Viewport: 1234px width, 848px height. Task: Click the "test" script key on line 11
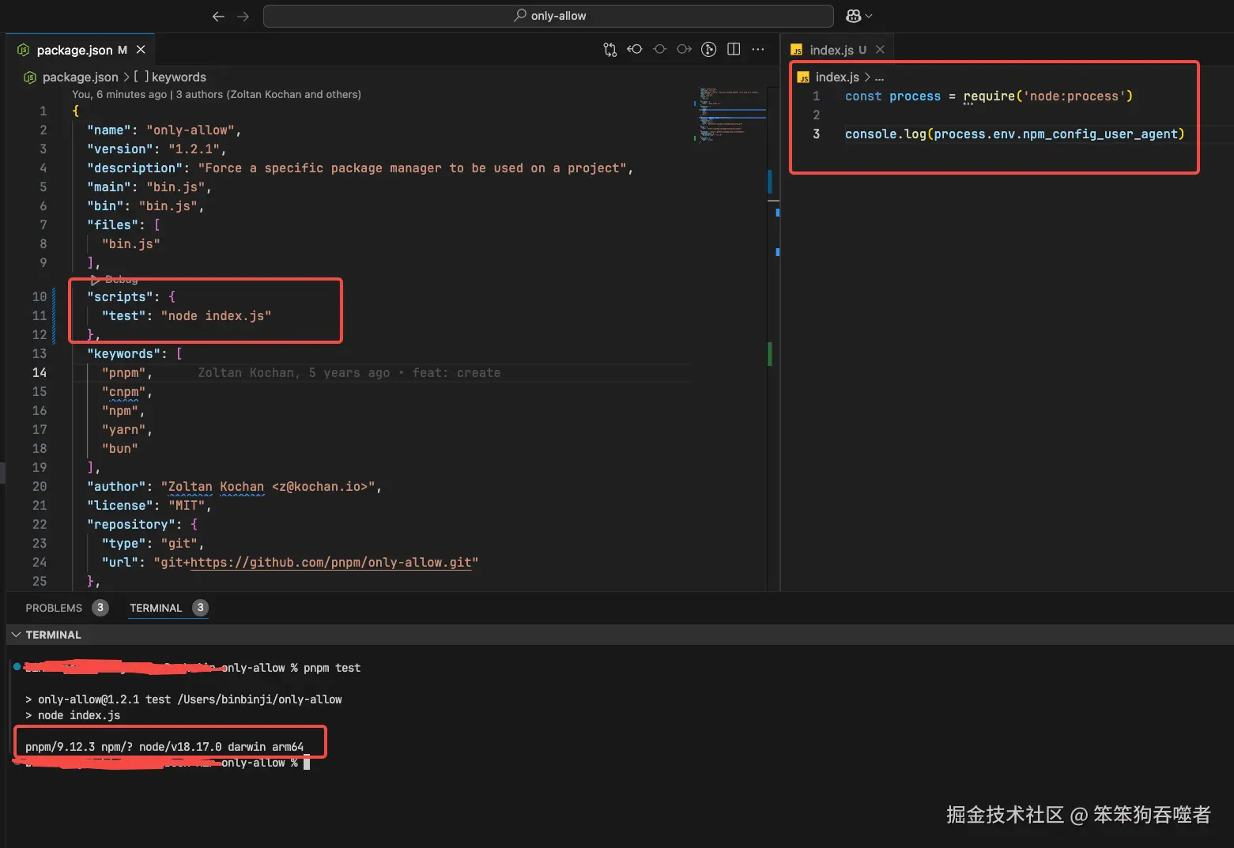123,316
